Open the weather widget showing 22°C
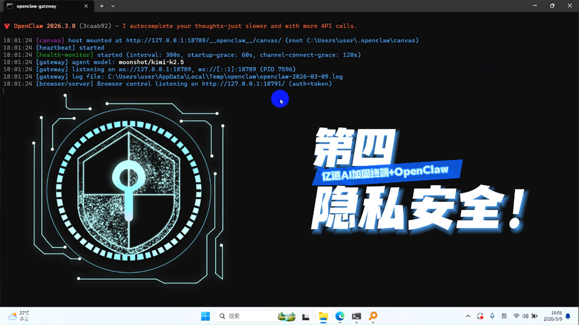The height and width of the screenshot is (325, 579). click(19, 316)
